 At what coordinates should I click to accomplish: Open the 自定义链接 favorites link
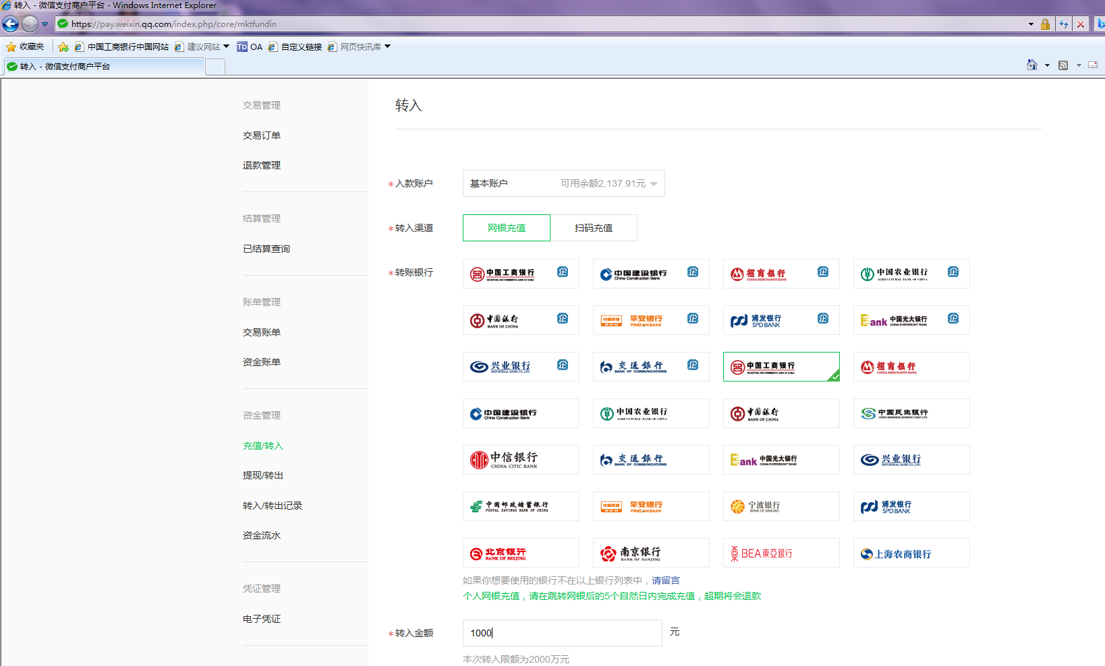point(295,47)
